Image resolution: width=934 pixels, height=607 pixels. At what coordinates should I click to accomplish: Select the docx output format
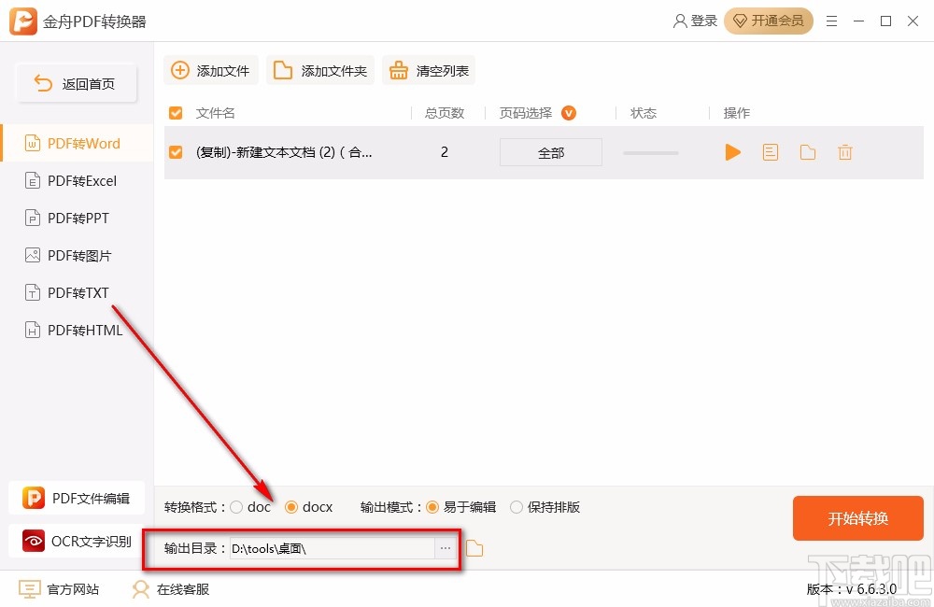[x=292, y=506]
